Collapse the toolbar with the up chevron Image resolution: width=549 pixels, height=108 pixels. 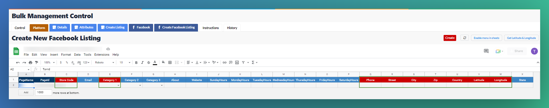(538, 63)
